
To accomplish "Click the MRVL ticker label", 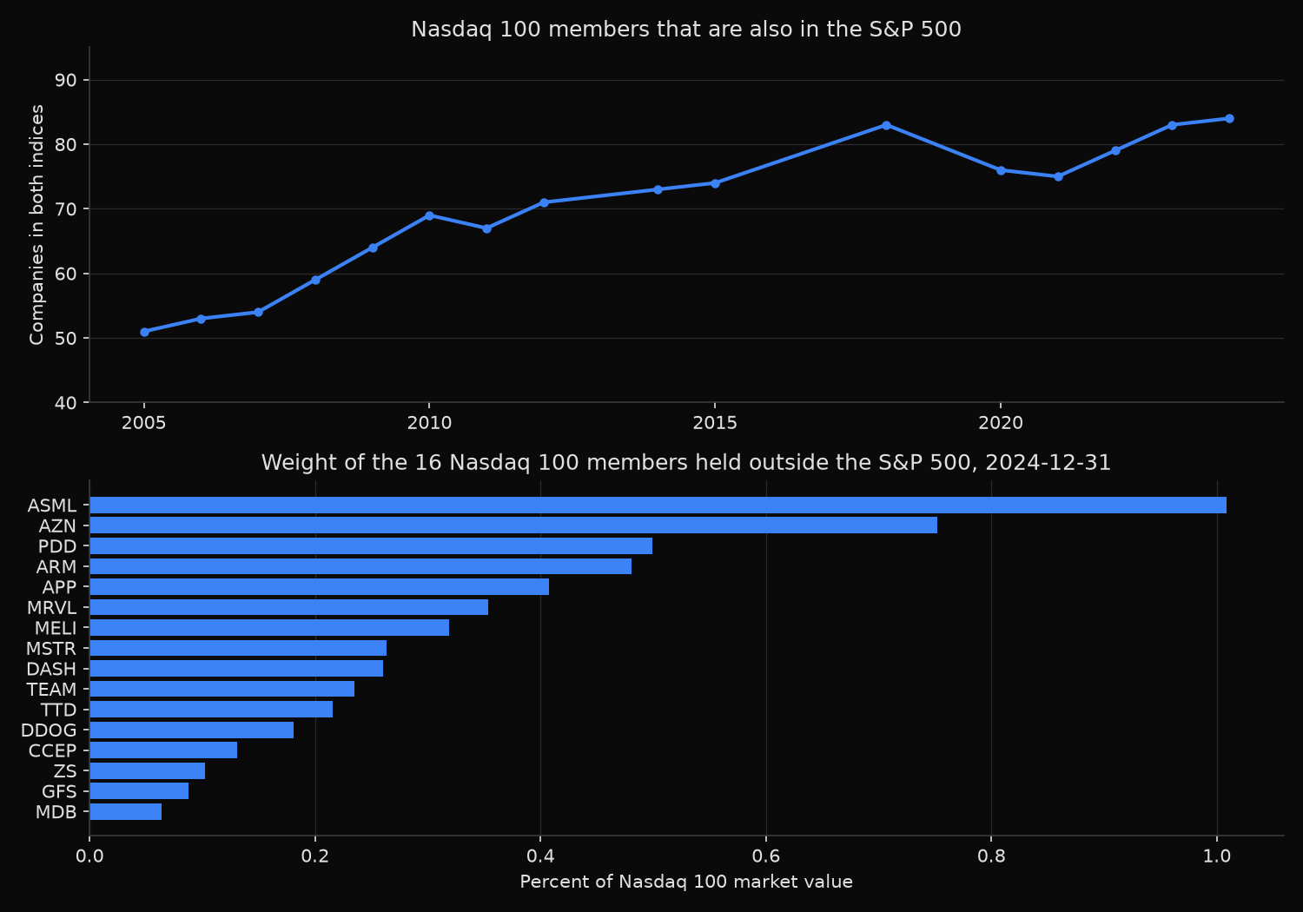I will [x=52, y=607].
